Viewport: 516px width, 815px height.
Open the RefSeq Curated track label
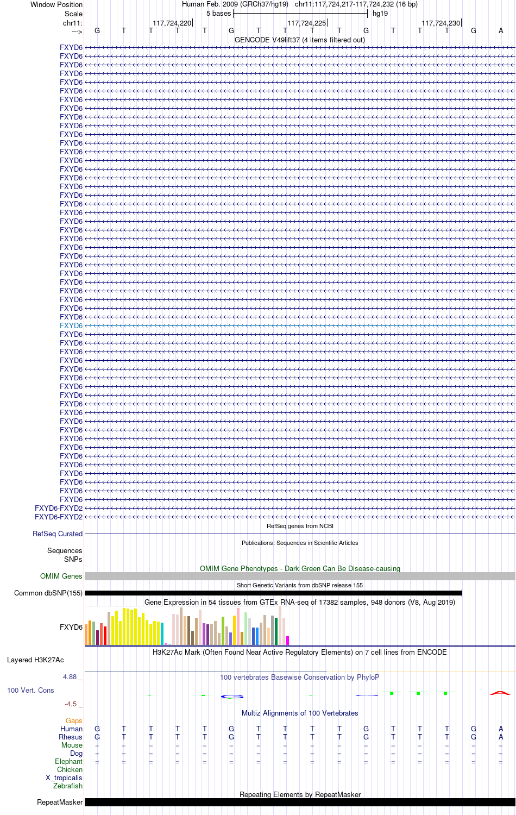tap(58, 534)
